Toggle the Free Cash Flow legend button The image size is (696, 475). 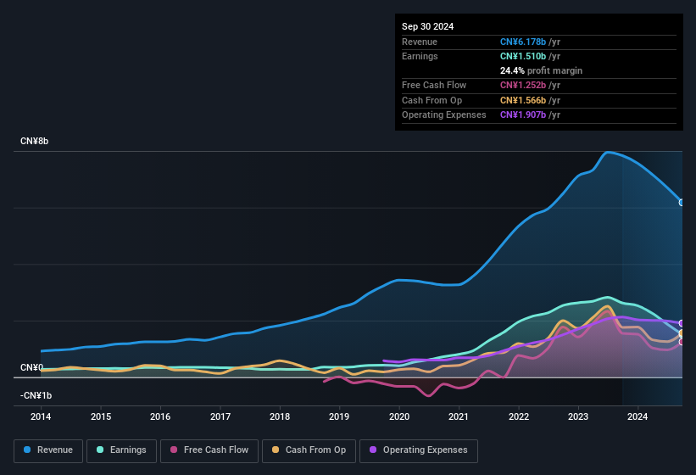tap(209, 450)
